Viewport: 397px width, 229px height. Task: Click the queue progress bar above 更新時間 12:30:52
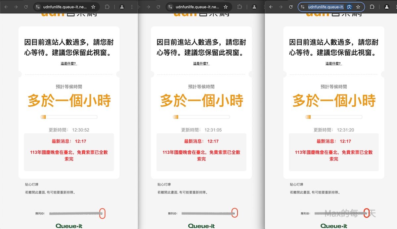point(69,117)
